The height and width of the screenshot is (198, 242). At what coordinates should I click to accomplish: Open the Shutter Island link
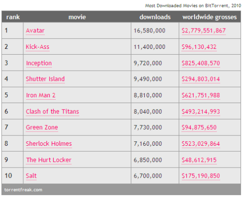[x=45, y=79]
